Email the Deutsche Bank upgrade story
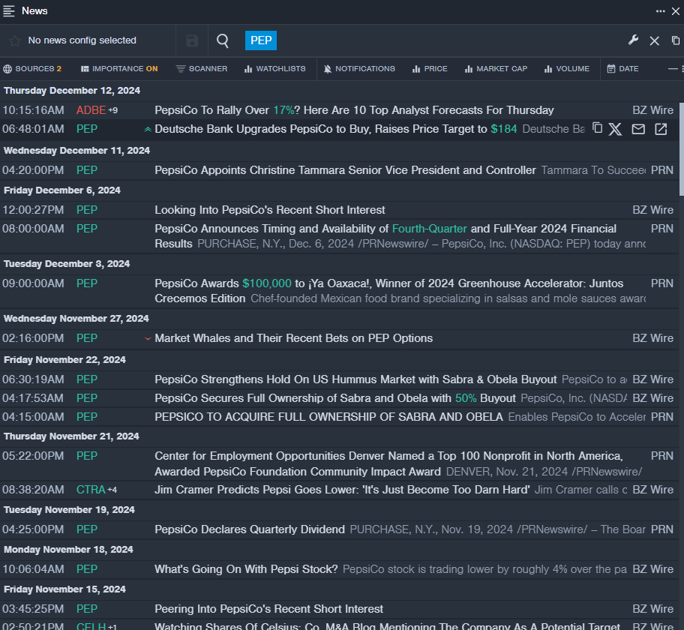Image resolution: width=684 pixels, height=630 pixels. [x=638, y=129]
